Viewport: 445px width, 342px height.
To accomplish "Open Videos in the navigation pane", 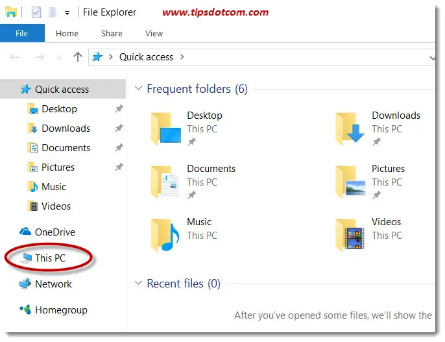I will 56,206.
